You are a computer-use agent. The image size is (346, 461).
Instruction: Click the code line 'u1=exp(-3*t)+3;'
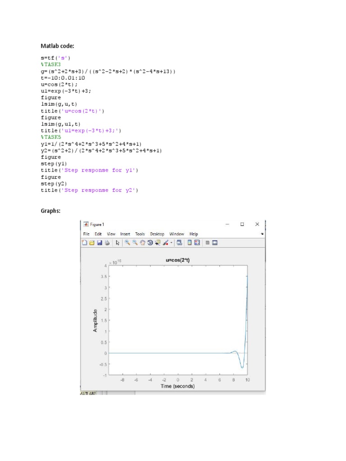[x=66, y=91]
